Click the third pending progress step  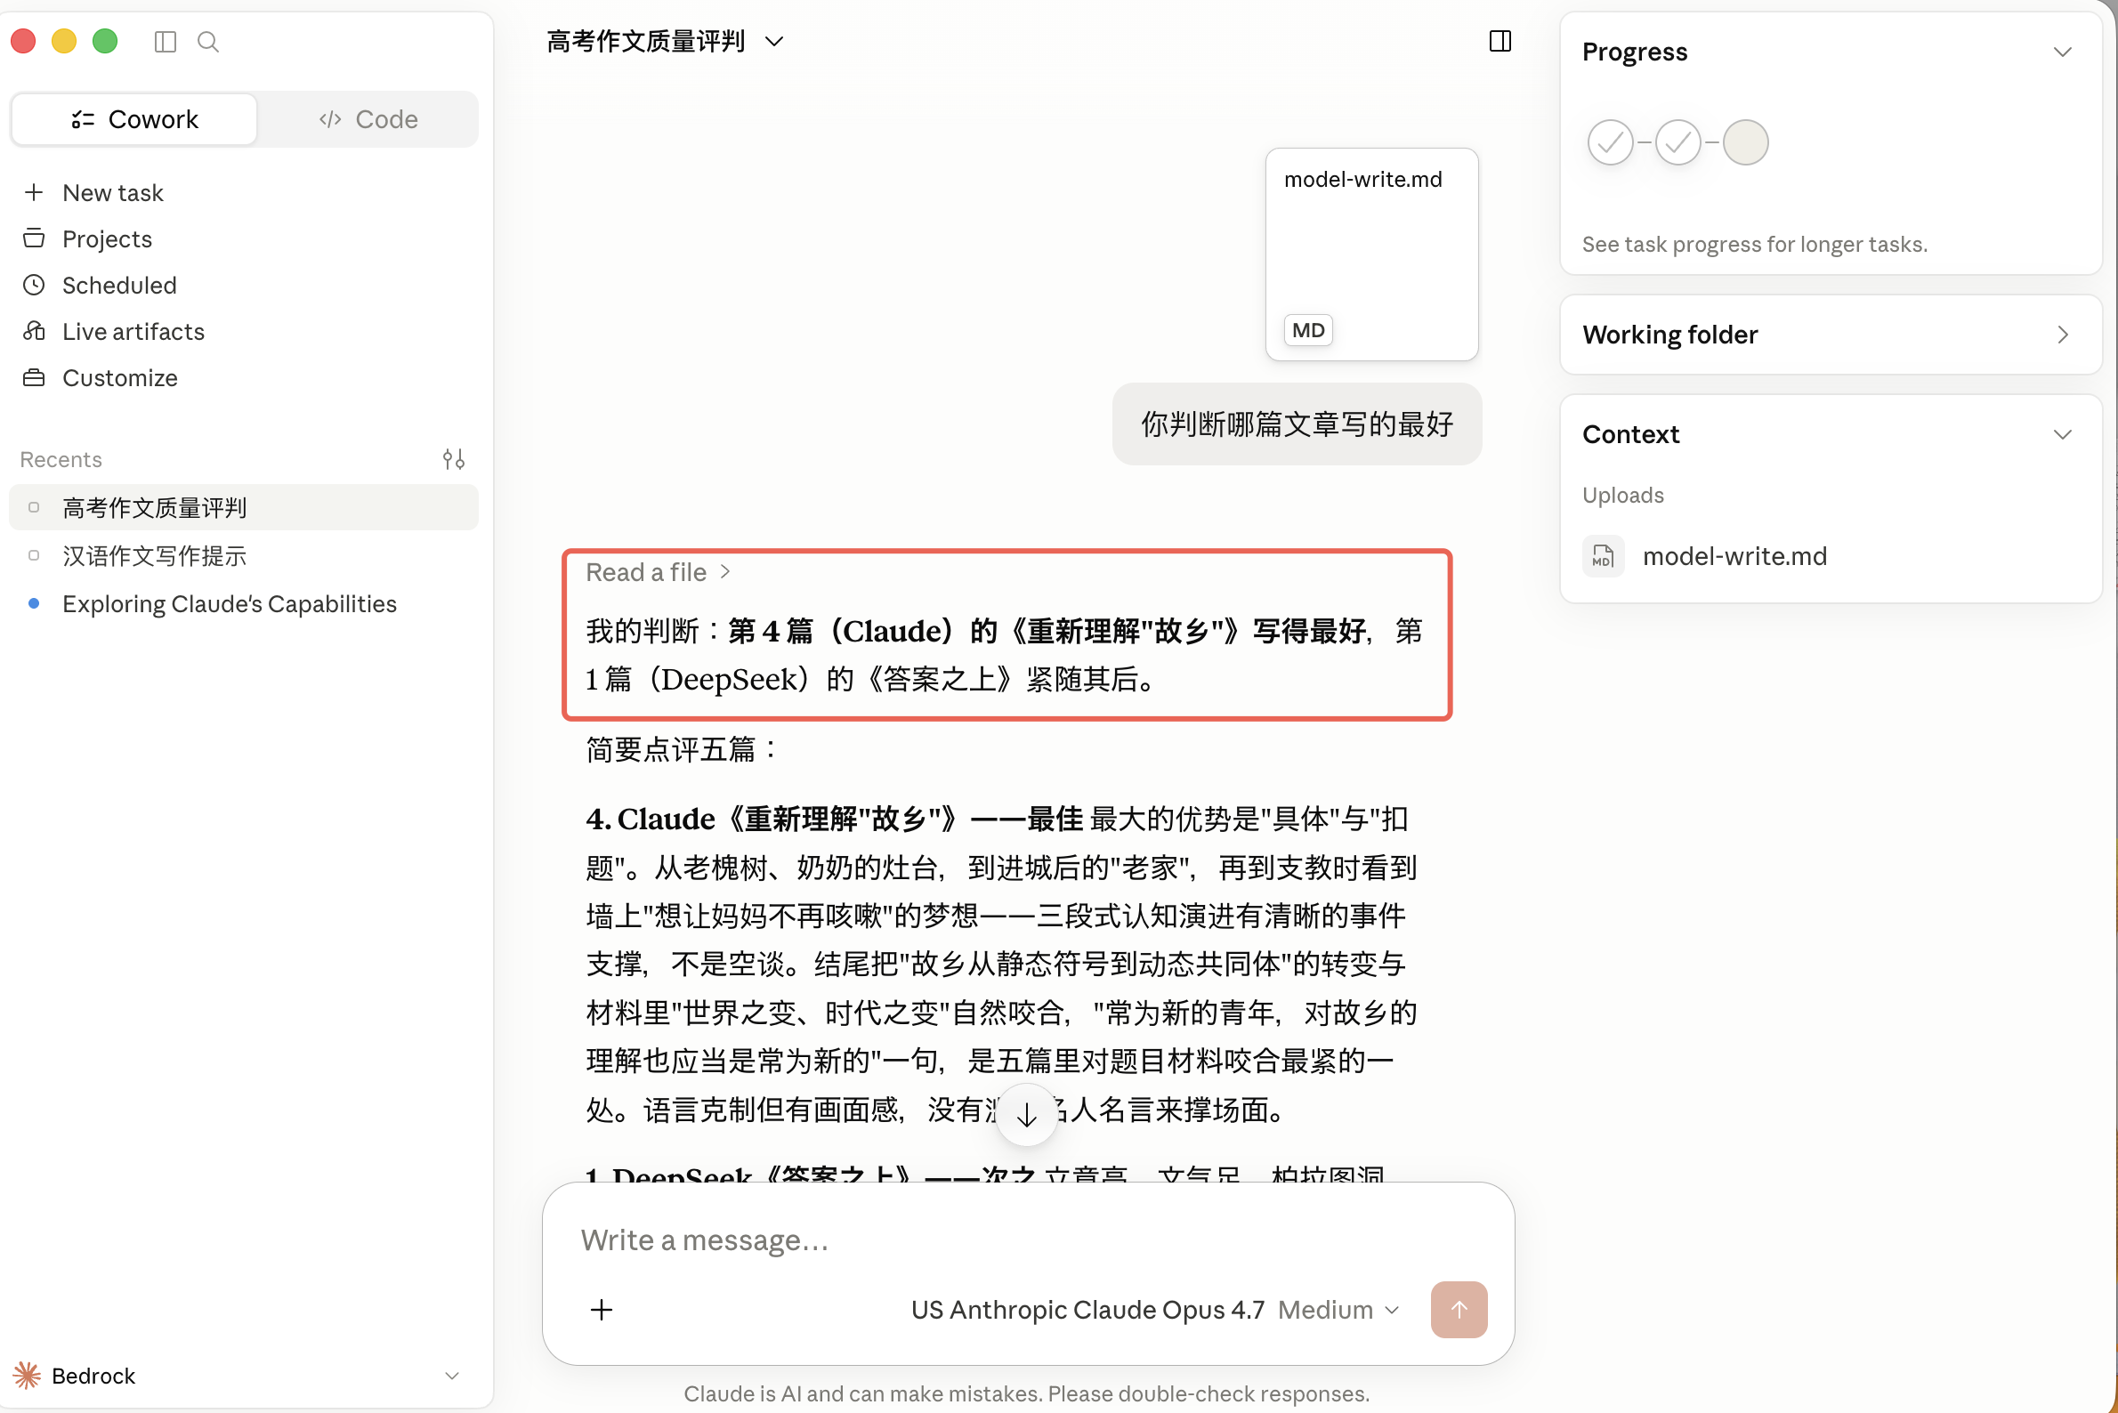pos(1746,142)
